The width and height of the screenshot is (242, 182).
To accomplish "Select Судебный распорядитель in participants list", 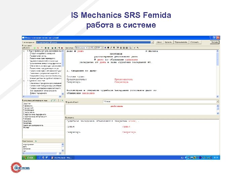I will [33, 125].
